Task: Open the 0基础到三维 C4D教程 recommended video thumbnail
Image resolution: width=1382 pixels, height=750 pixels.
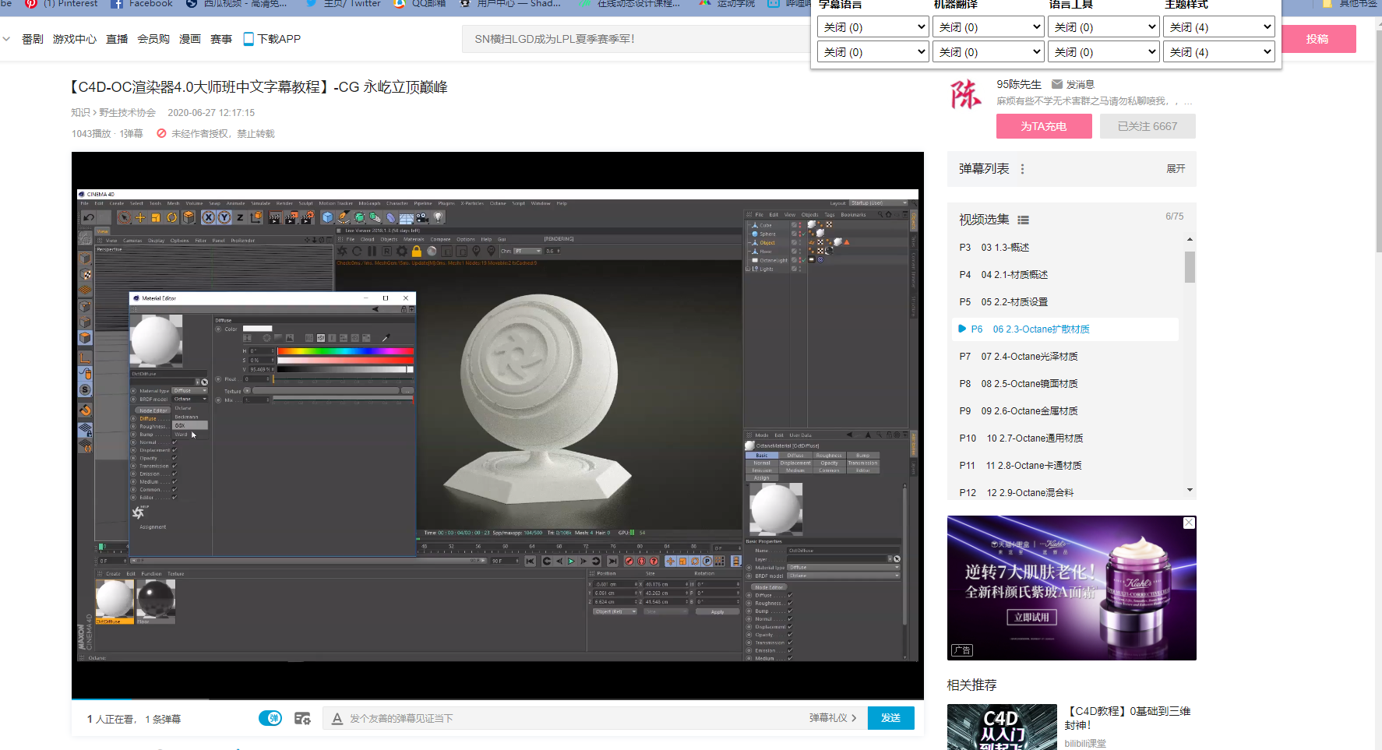Action: pos(1002,727)
